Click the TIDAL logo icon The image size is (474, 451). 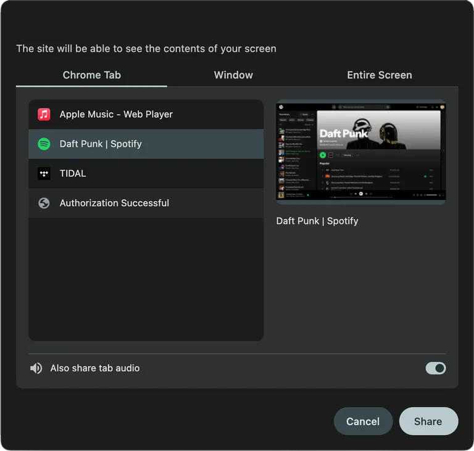click(x=44, y=173)
